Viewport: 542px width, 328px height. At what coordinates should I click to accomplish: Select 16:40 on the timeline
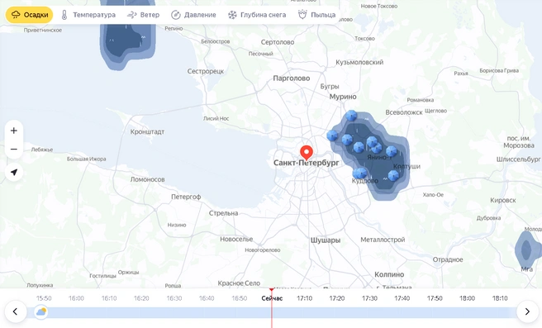click(x=207, y=298)
